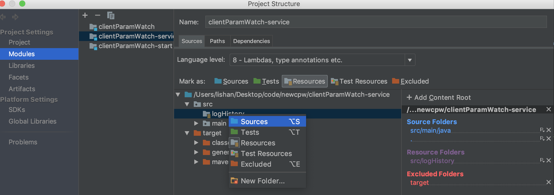Switch to the Dependencies tab
554x195 pixels.
click(x=251, y=41)
